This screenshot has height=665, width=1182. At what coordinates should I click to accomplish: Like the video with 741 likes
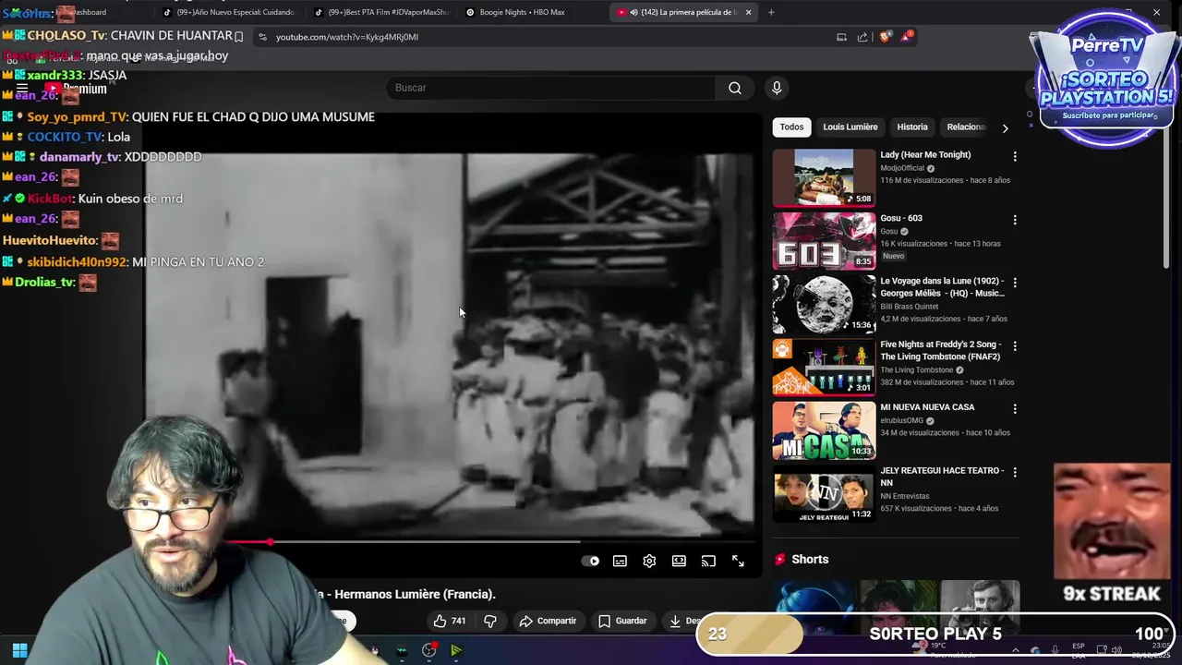coord(450,621)
